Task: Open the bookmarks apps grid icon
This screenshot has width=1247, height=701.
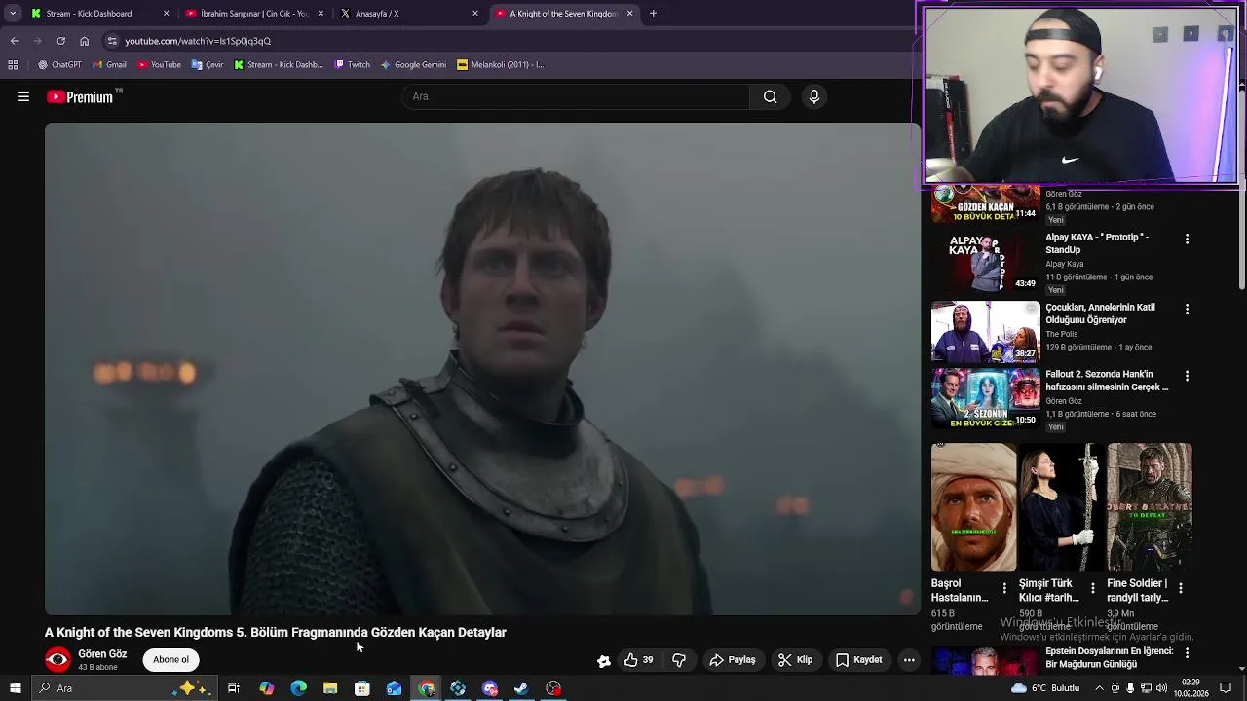Action: pos(13,65)
